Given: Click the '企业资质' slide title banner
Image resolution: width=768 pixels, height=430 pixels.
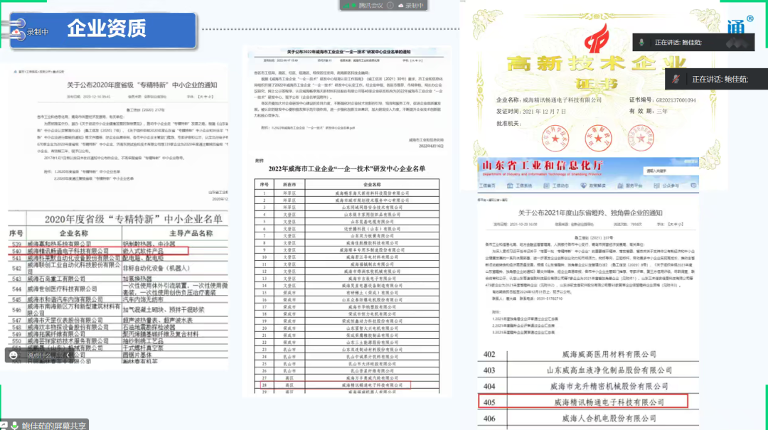Looking at the screenshot, I should pos(107,29).
